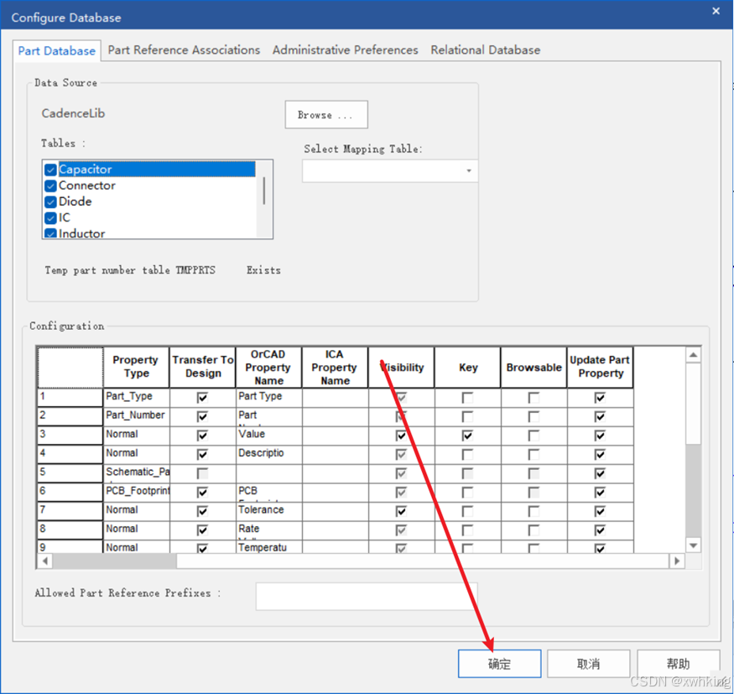
Task: Select the Rate OrCAD property name cell
Action: pos(268,530)
